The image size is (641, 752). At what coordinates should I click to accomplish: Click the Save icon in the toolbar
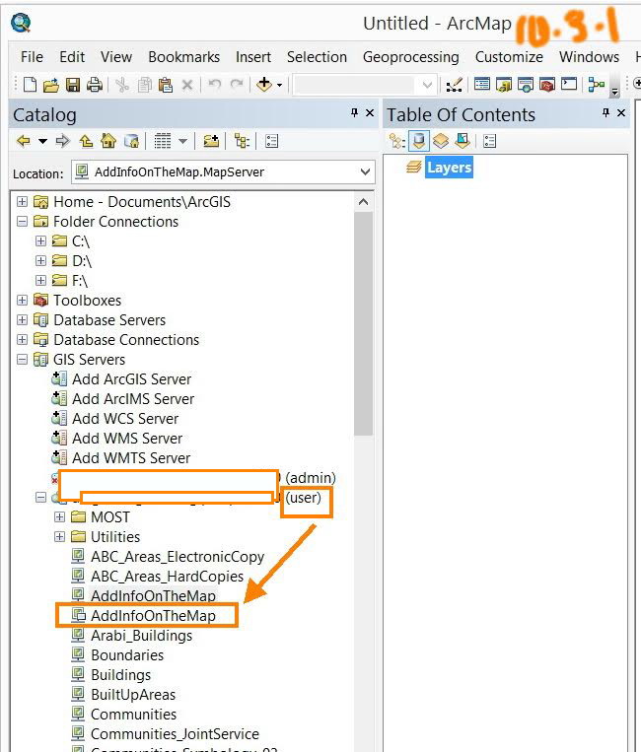pos(73,86)
